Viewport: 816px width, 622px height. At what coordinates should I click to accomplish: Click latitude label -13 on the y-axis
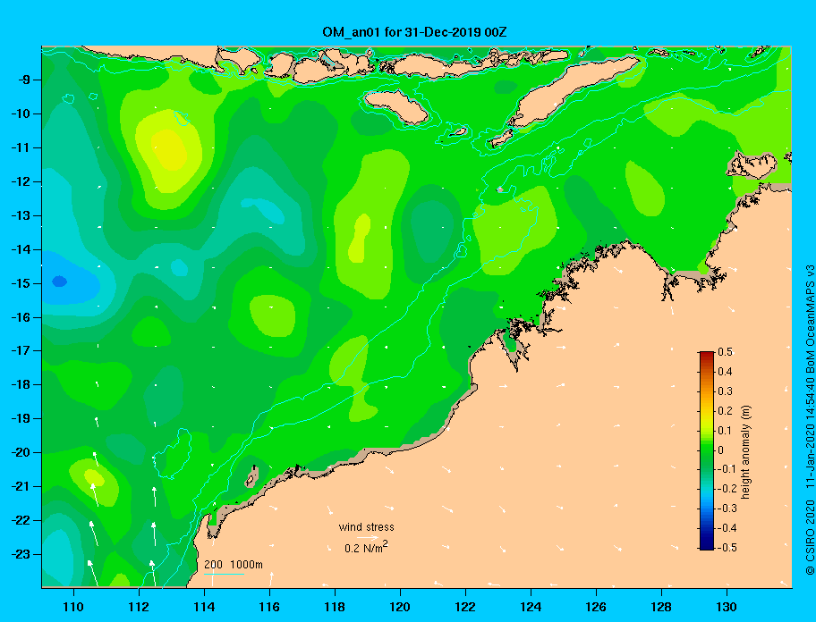click(x=21, y=215)
